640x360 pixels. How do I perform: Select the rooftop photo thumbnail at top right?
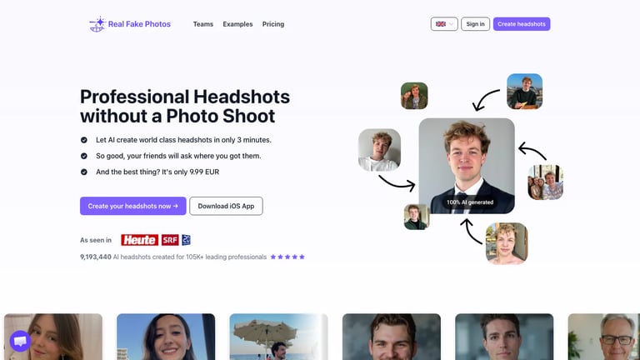[524, 92]
